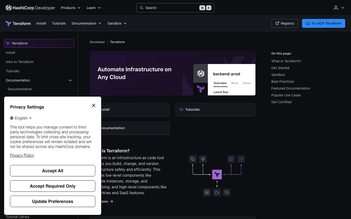
Task: Open the Registry external link button
Action: point(285,23)
